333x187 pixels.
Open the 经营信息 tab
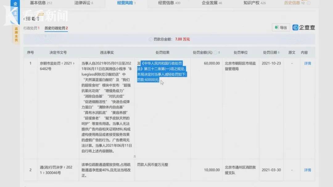click(x=166, y=3)
